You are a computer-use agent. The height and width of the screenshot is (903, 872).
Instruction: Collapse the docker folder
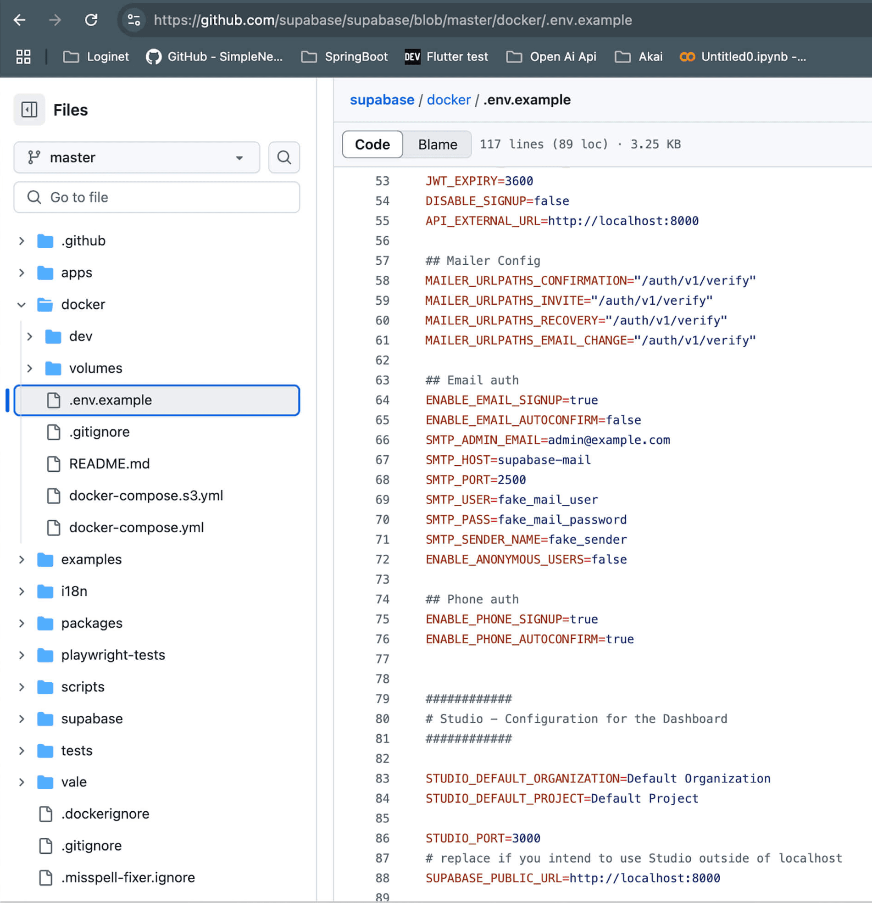coord(21,305)
